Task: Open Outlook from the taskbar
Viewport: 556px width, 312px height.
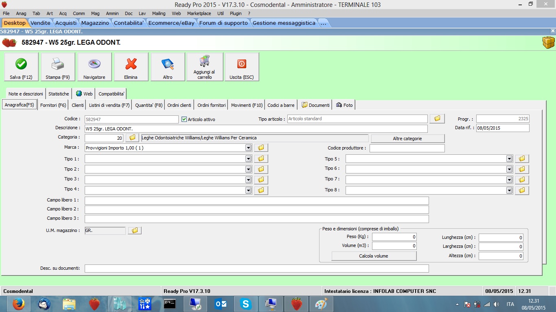Action: [x=220, y=304]
